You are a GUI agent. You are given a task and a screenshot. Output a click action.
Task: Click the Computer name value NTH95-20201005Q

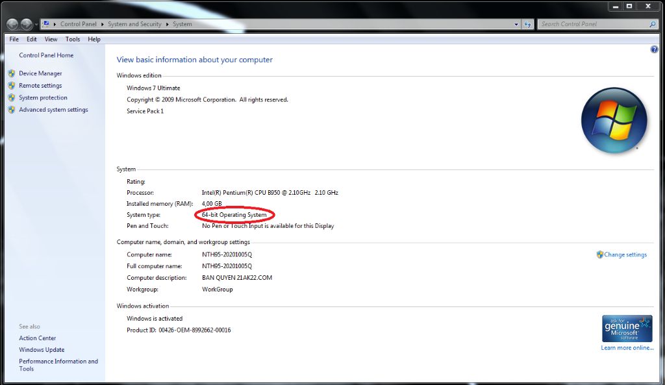227,255
